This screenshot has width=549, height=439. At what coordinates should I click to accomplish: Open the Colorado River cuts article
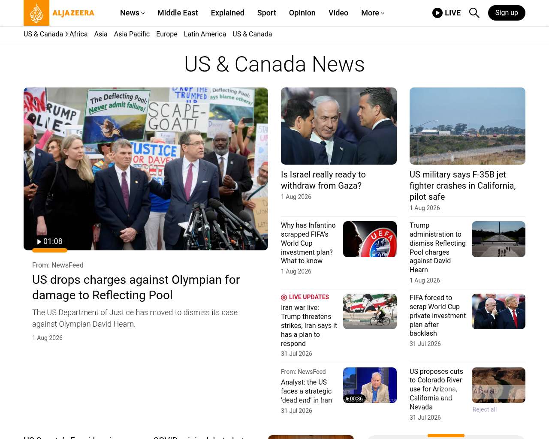click(436, 389)
